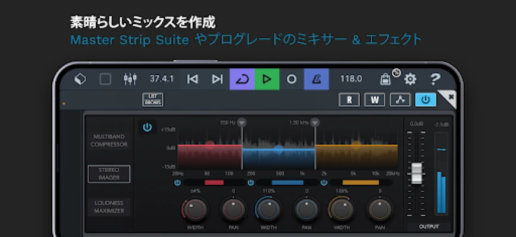Open settings gear icon
Screen dimensions: 516x237
click(410, 79)
